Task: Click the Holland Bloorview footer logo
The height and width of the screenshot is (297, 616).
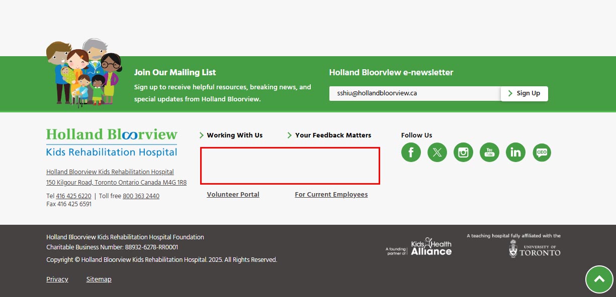Action: [112, 142]
